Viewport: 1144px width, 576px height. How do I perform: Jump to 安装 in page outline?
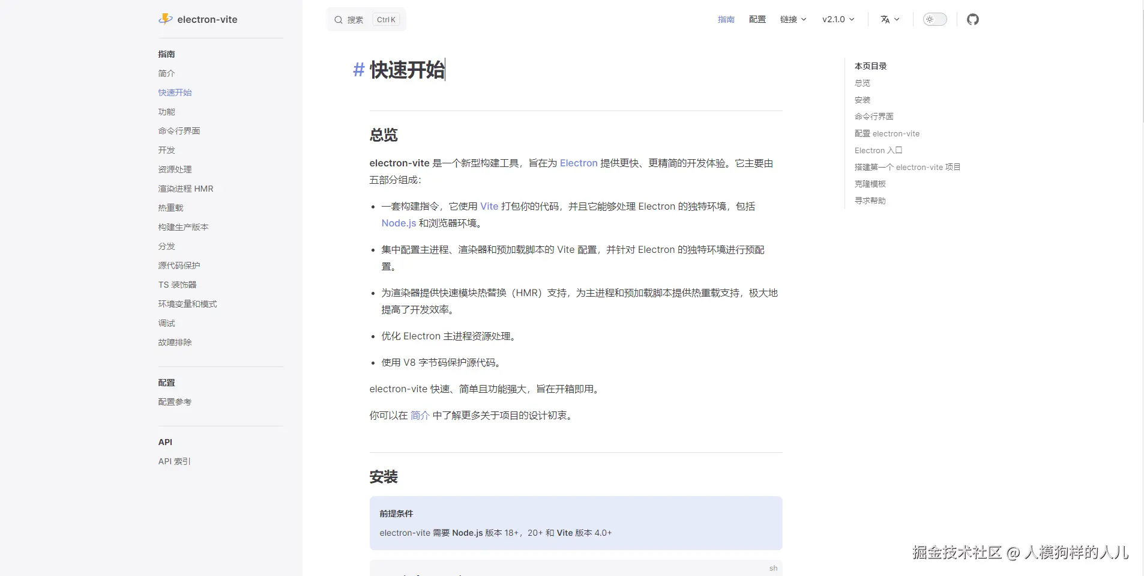point(863,100)
